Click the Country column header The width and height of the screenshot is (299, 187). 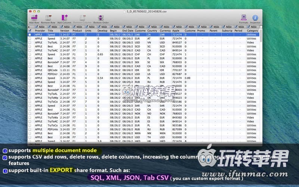(x=152, y=31)
